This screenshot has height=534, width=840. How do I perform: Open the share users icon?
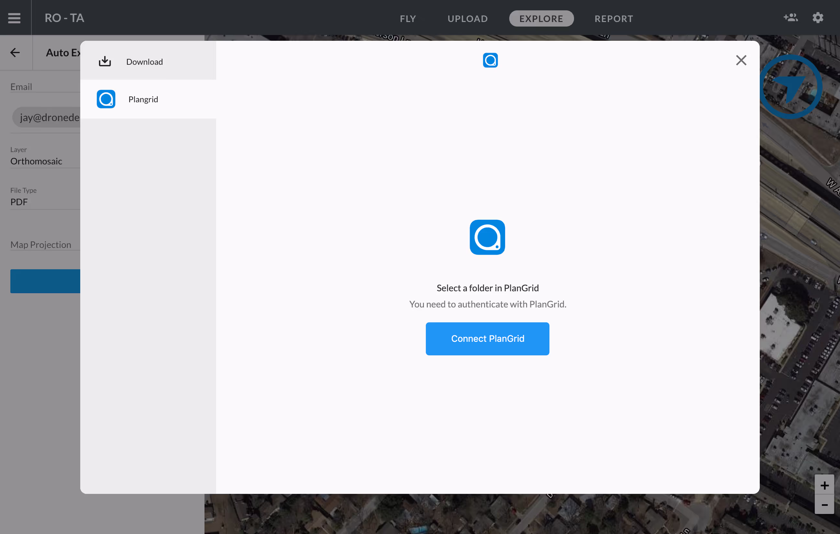click(x=790, y=17)
